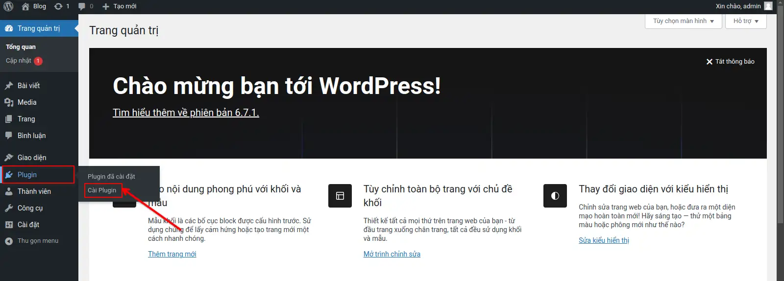Click the Mở trình chỉnh sửa link
This screenshot has height=281, width=784.
pyautogui.click(x=392, y=254)
